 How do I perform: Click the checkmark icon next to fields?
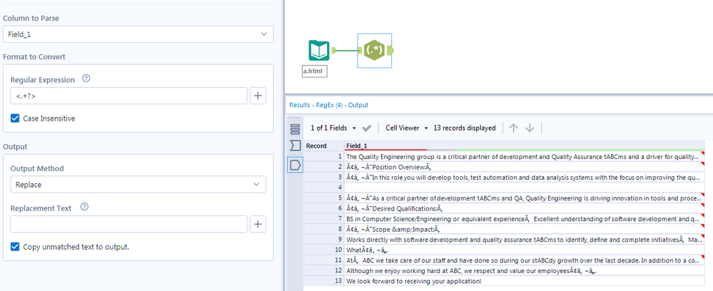[367, 128]
